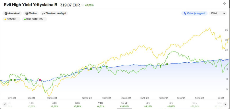Click the kesä '24 axis label

pyautogui.click(x=181, y=98)
